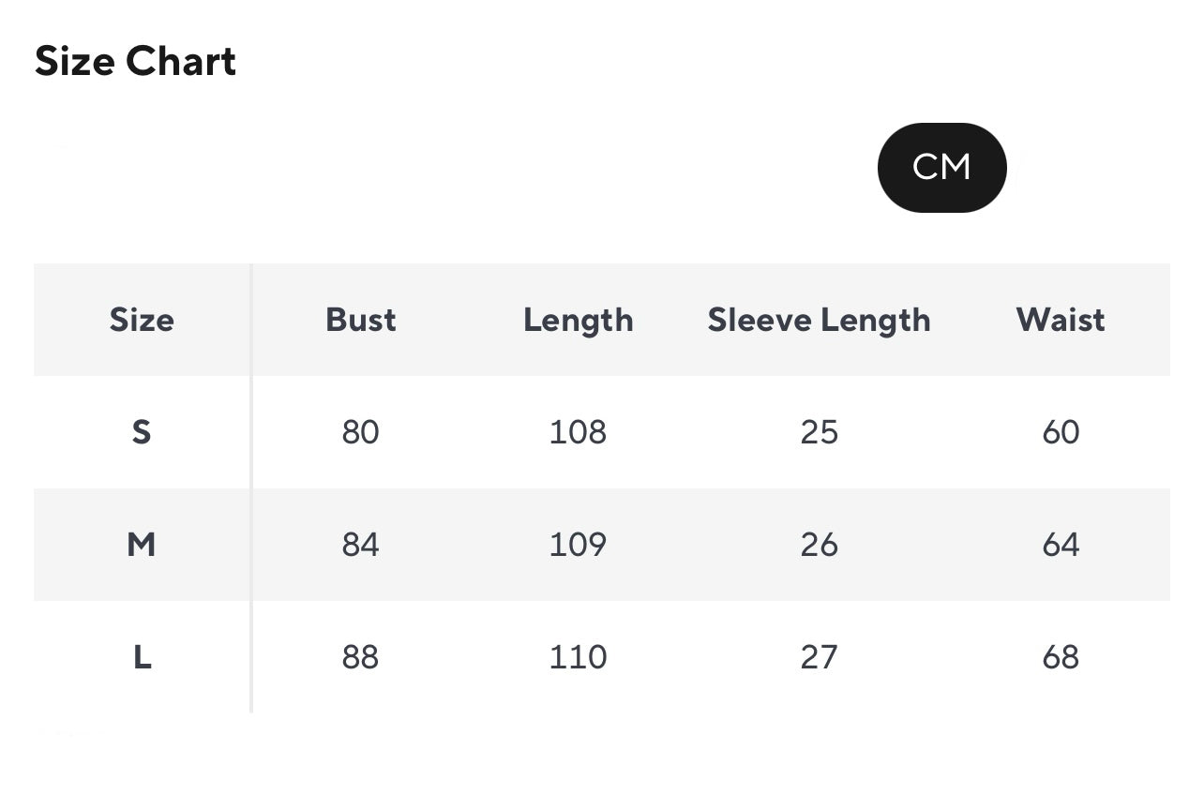Click the bust value 80
Image resolution: width=1204 pixels, height=795 pixels.
tap(360, 432)
